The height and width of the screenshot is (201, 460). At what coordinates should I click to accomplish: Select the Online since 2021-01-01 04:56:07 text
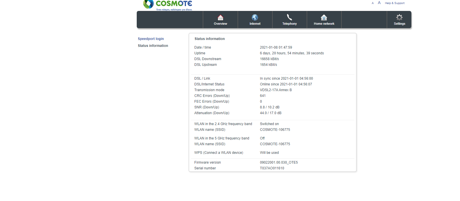click(x=286, y=84)
